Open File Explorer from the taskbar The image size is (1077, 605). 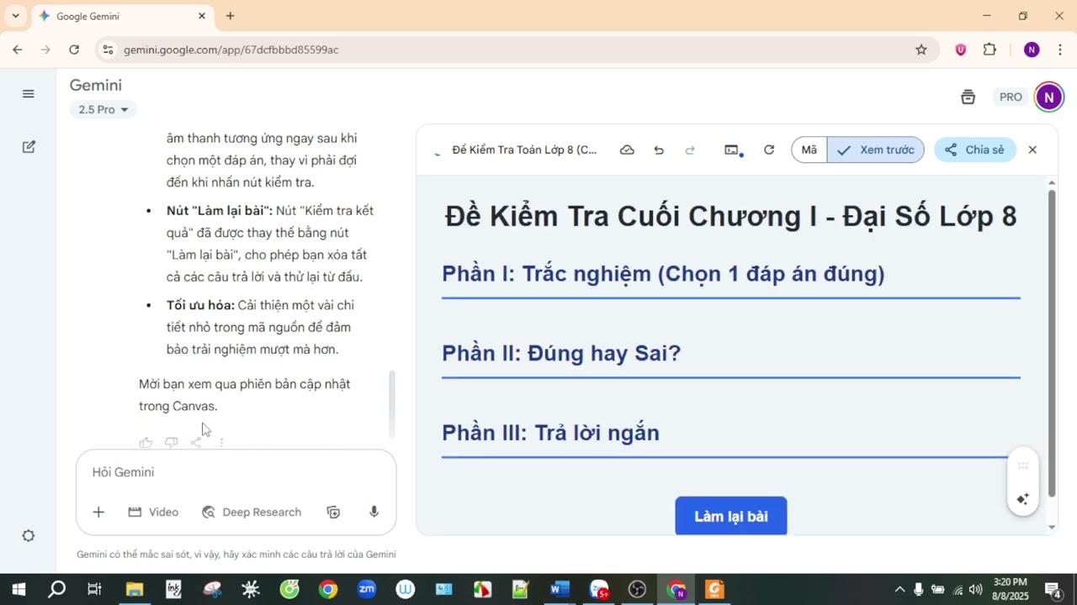click(135, 589)
